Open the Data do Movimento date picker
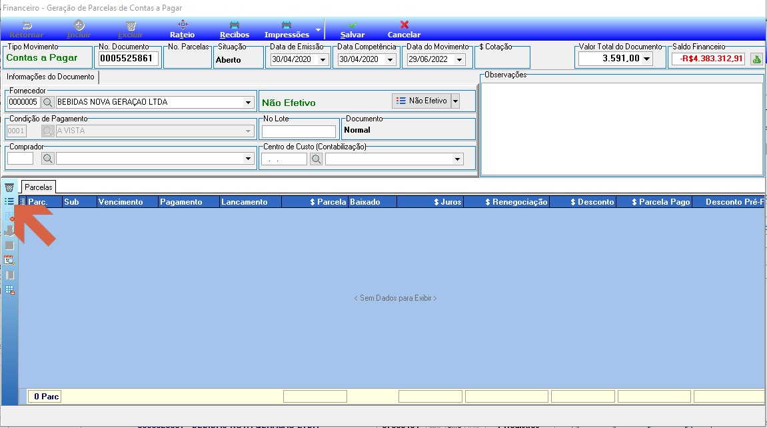The width and height of the screenshot is (767, 428). [459, 60]
